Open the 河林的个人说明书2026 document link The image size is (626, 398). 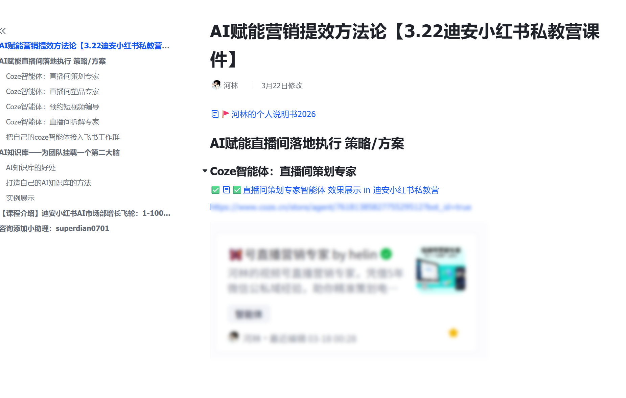tap(273, 114)
